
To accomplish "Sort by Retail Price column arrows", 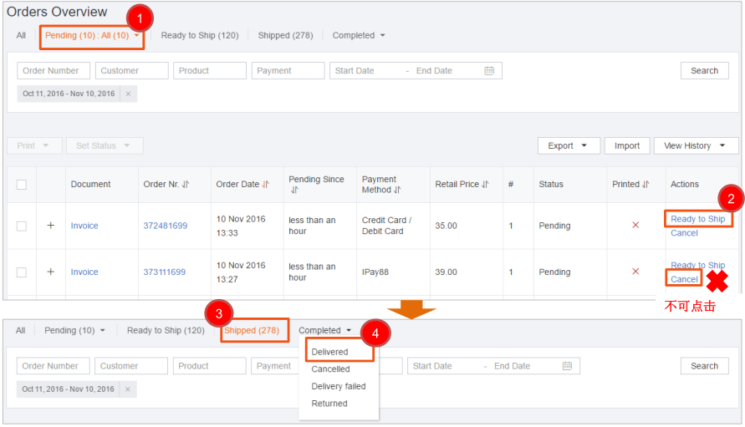I will point(485,185).
